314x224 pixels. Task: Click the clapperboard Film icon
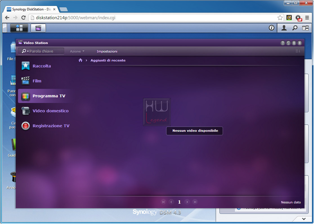click(26, 81)
